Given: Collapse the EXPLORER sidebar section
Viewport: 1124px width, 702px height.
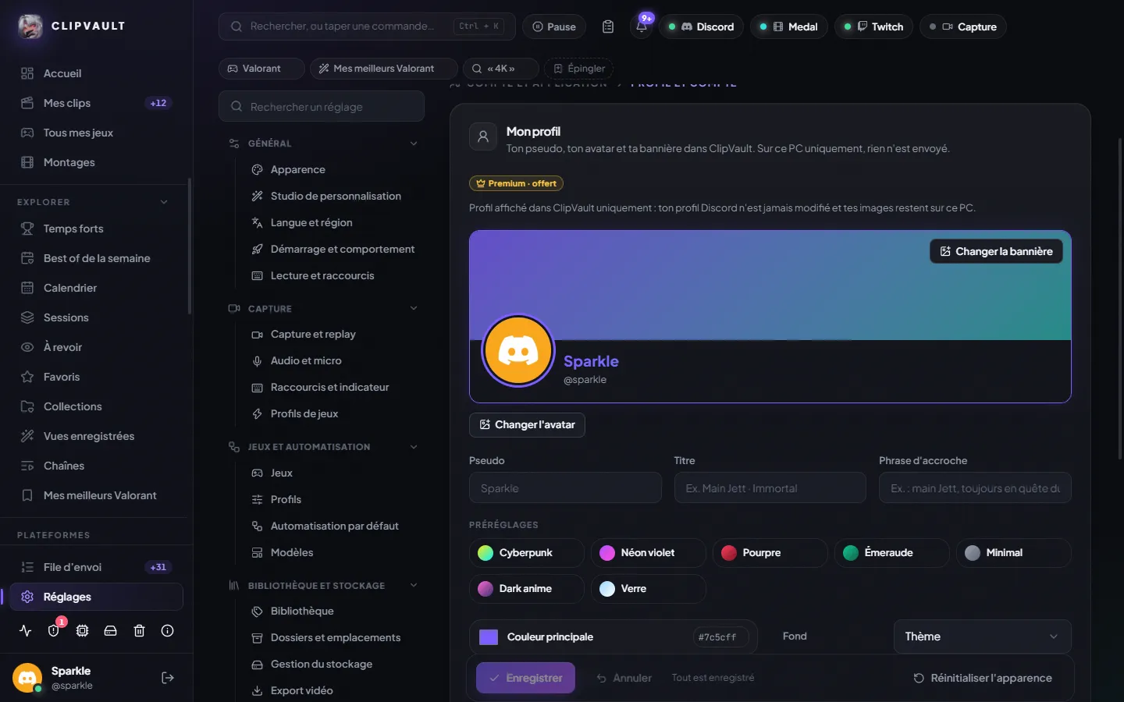Looking at the screenshot, I should click(x=164, y=202).
